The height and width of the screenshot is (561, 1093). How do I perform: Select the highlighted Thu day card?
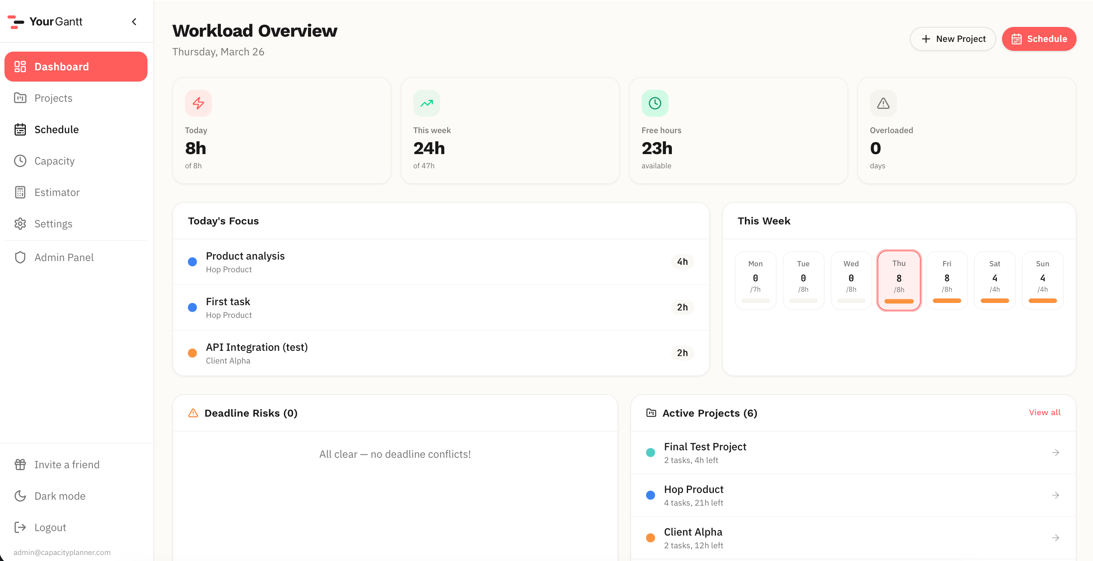(x=899, y=280)
